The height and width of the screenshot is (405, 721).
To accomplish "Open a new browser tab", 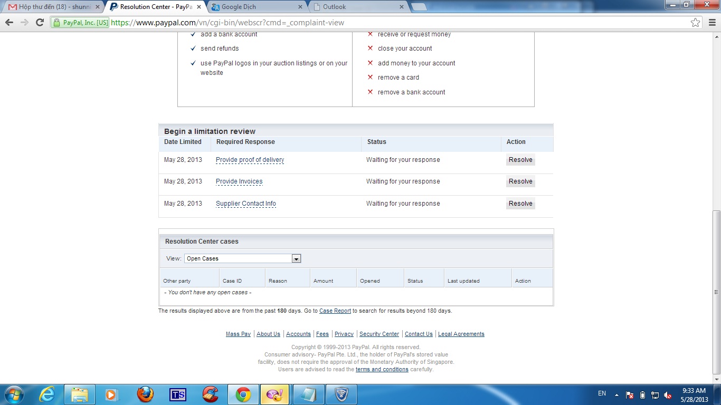I will [x=419, y=7].
